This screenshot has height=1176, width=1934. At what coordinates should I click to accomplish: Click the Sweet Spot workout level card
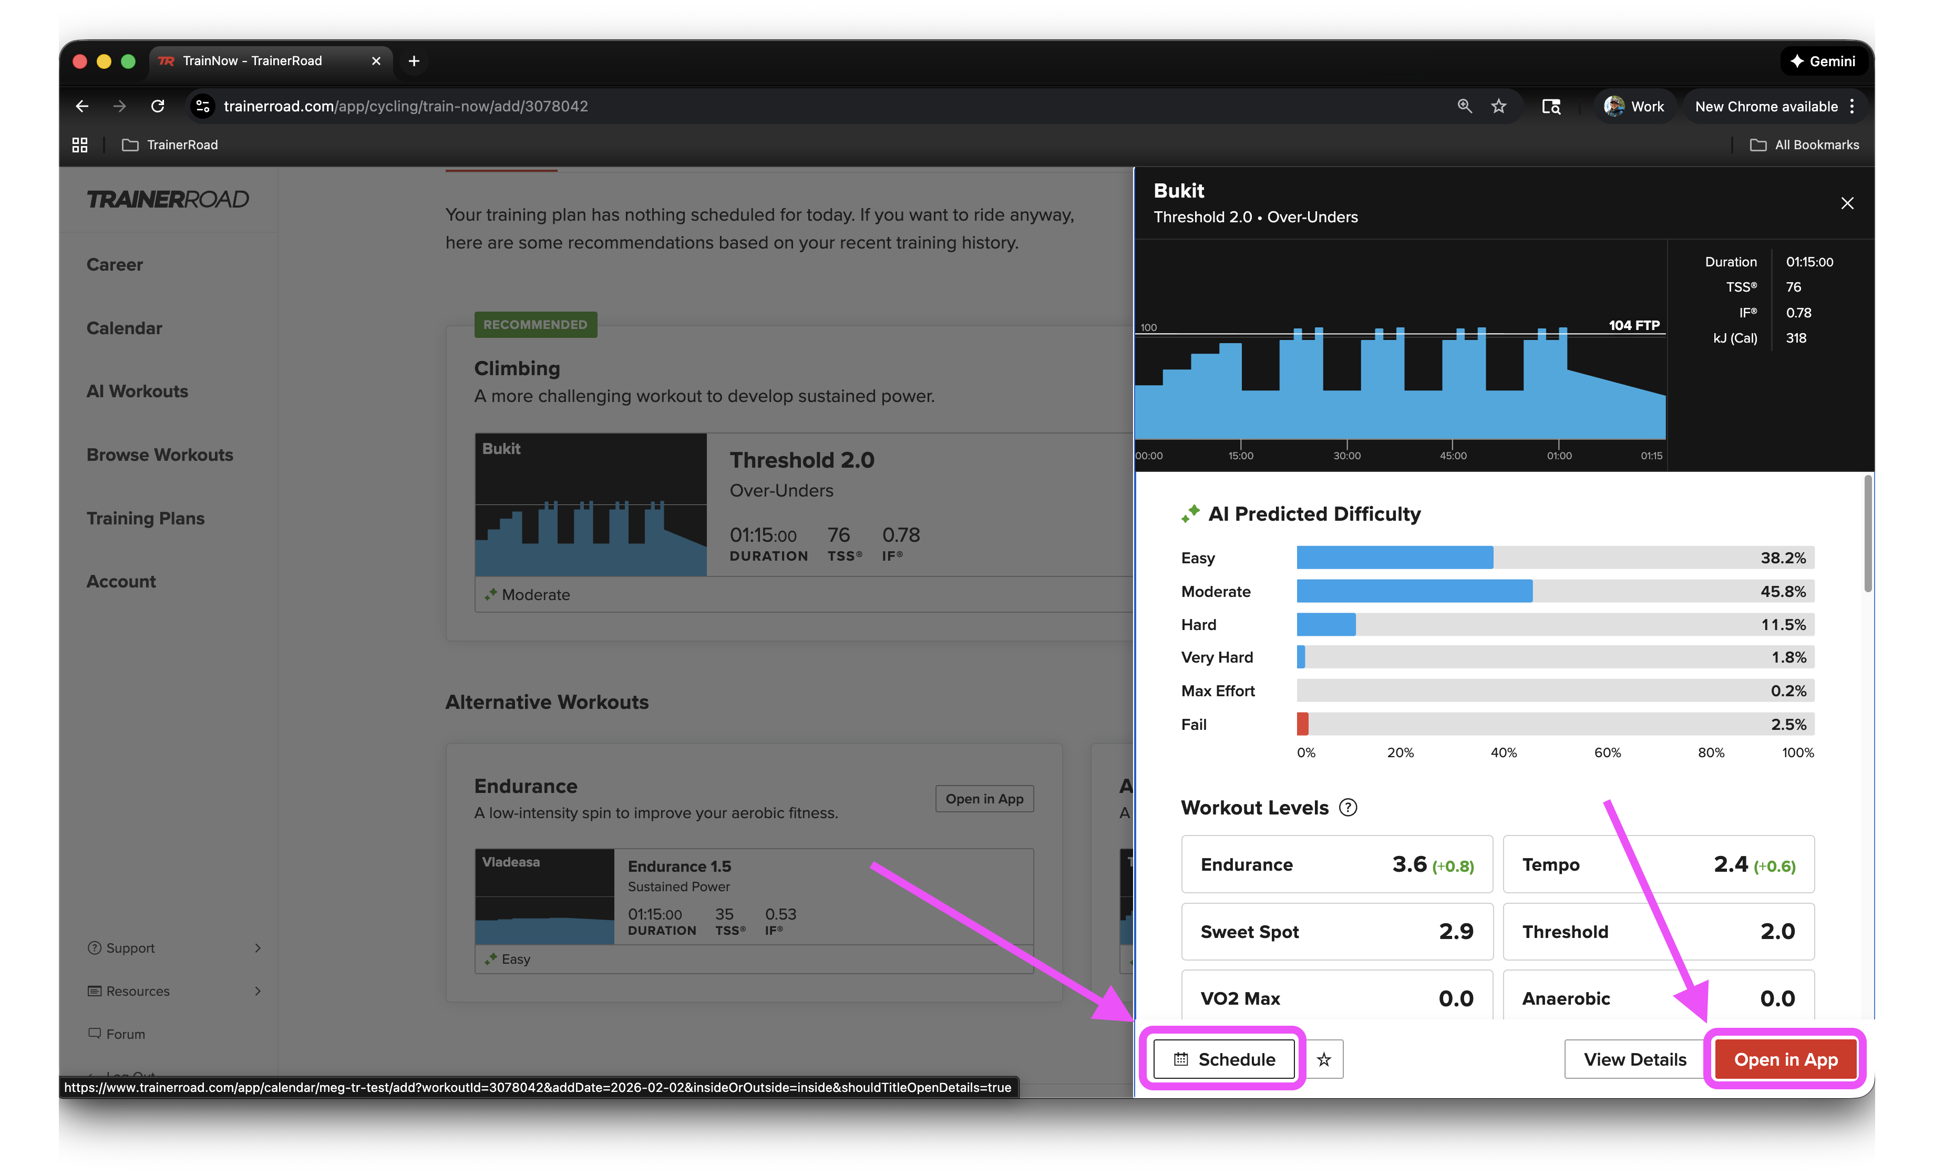coord(1336,932)
